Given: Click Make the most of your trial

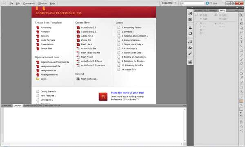Looking at the screenshot, I should coord(127,92).
